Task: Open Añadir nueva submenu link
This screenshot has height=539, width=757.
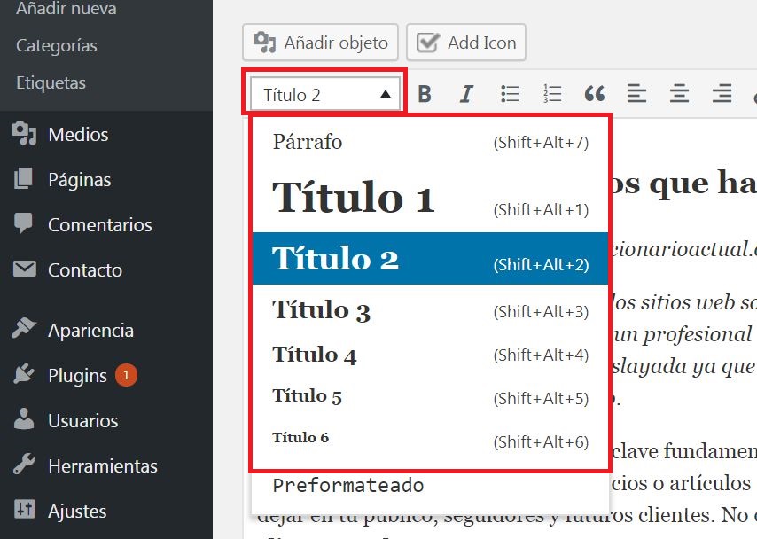Action: point(66,8)
